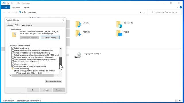This screenshot has height=103, width=184.
Task: Click the up-arrow navigation icon
Action: point(16,12)
